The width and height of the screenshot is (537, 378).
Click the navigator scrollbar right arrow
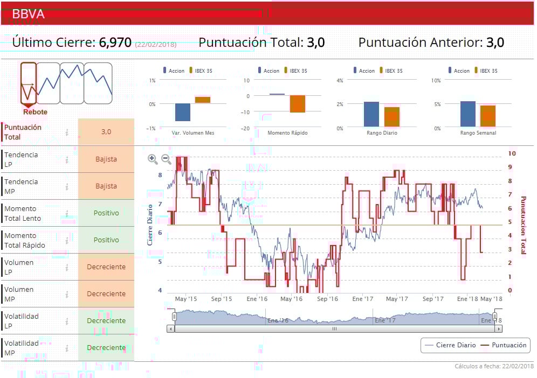tap(499, 329)
